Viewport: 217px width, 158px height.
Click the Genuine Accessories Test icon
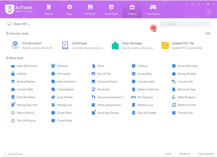pos(93,97)
